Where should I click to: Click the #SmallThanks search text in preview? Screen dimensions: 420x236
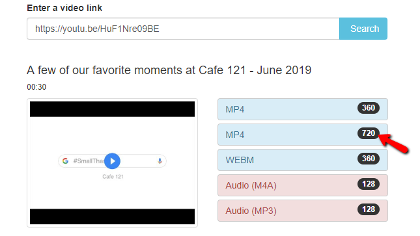coord(89,161)
